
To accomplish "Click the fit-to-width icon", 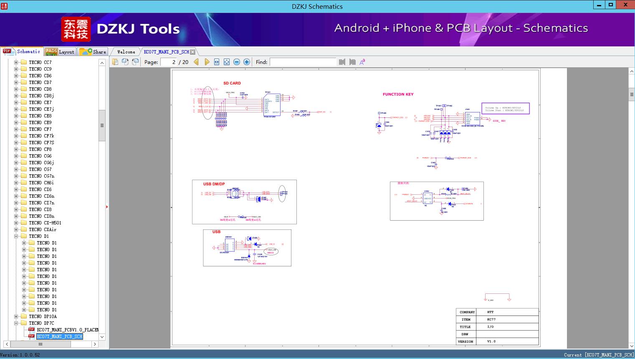I will coord(217,62).
